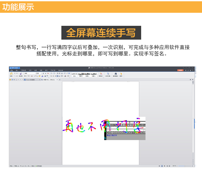The height and width of the screenshot is (172, 202).
Task: Click the font color A icon
Action: tap(42, 76)
